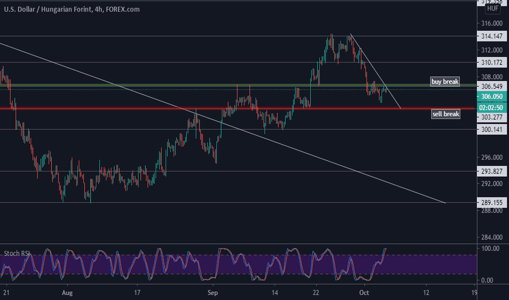Viewport: 509px width, 300px height.
Task: Click the current price label 306.050
Action: point(492,97)
